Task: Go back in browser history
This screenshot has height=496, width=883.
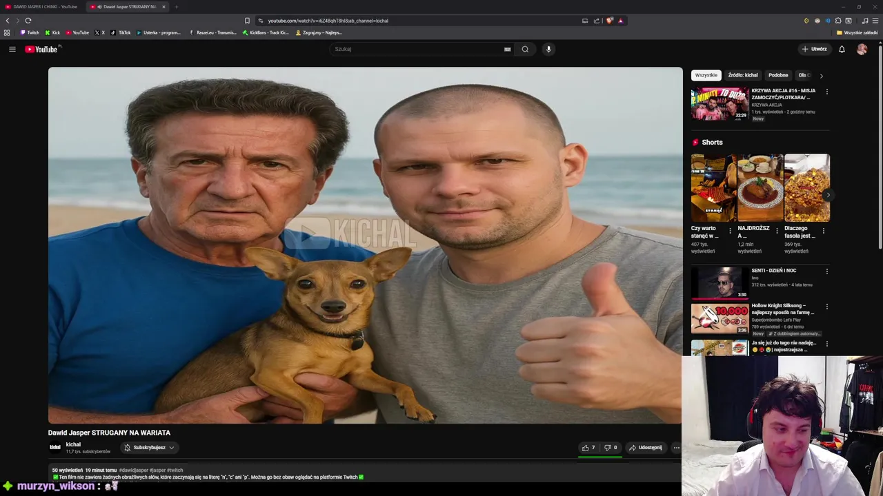Action: click(8, 21)
